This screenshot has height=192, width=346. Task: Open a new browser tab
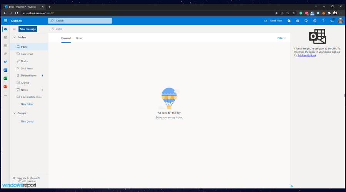[50, 7]
